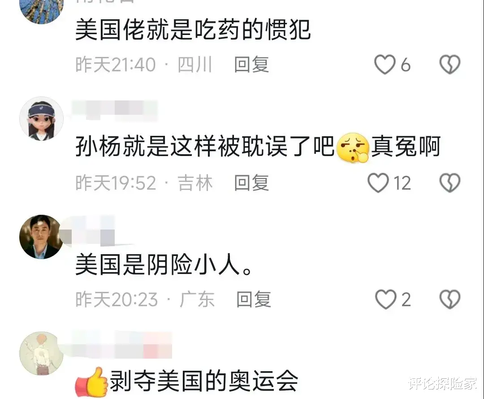Like the 美国是阴险小人 comment
Screen dimensions: 484x399
coord(385,299)
